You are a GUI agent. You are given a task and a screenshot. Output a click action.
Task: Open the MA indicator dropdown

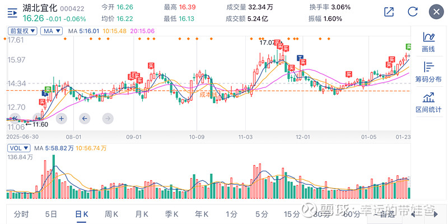pos(53,31)
